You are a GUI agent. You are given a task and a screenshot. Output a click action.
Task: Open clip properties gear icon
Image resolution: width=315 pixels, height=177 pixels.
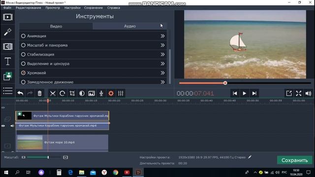coord(111,93)
